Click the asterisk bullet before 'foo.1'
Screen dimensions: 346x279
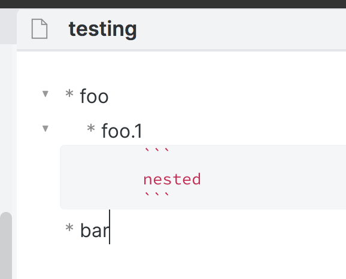pyautogui.click(x=91, y=128)
